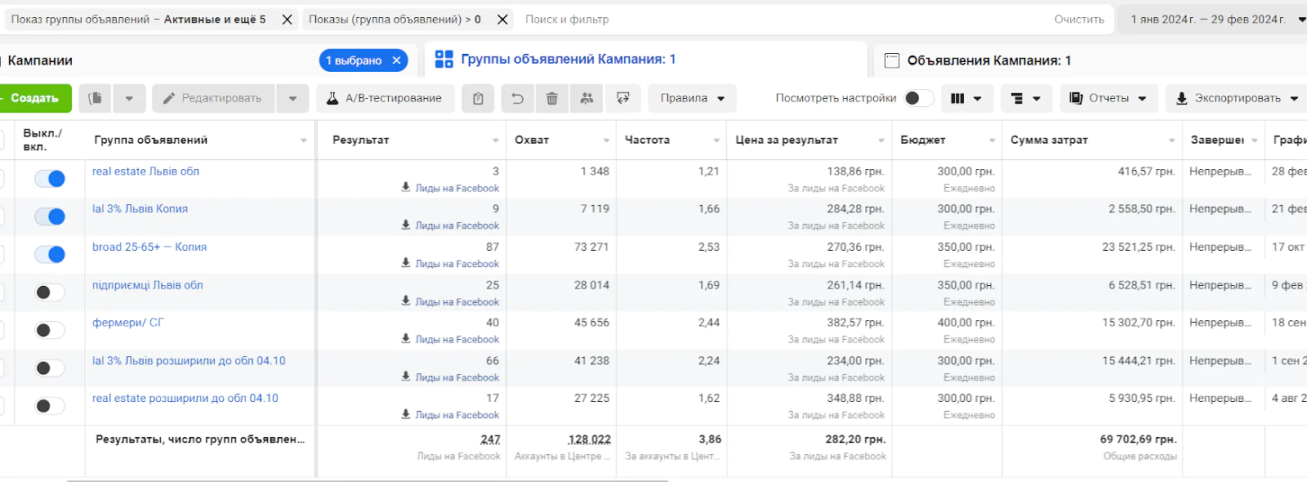
Task: Click the trash delete icon
Action: (x=552, y=98)
